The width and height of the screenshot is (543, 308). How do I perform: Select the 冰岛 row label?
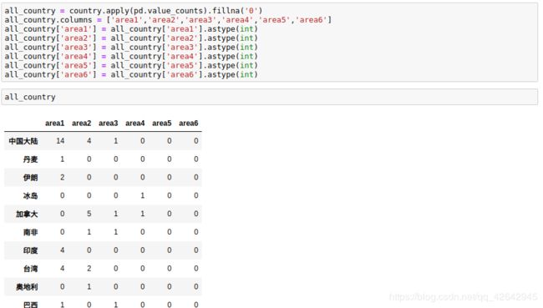coord(30,196)
